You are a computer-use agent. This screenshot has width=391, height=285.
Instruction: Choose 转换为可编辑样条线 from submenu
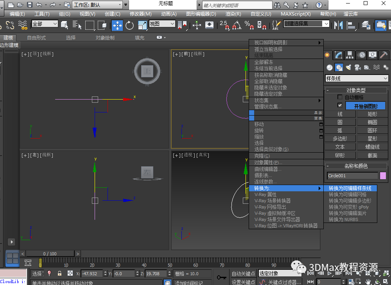coord(350,188)
